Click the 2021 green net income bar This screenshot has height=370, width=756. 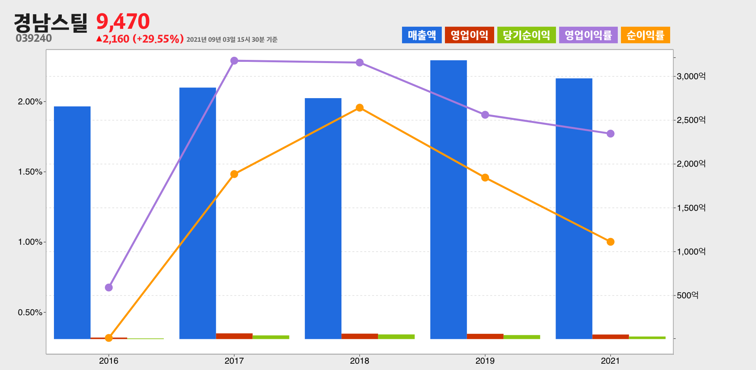point(647,338)
